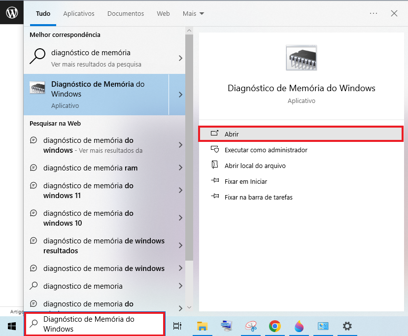Image resolution: width=408 pixels, height=336 pixels.
Task: Launch File Explorer from the taskbar
Action: (202, 326)
